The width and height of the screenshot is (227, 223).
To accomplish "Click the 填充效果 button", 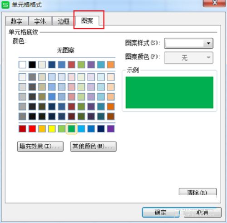I will (x=40, y=147).
